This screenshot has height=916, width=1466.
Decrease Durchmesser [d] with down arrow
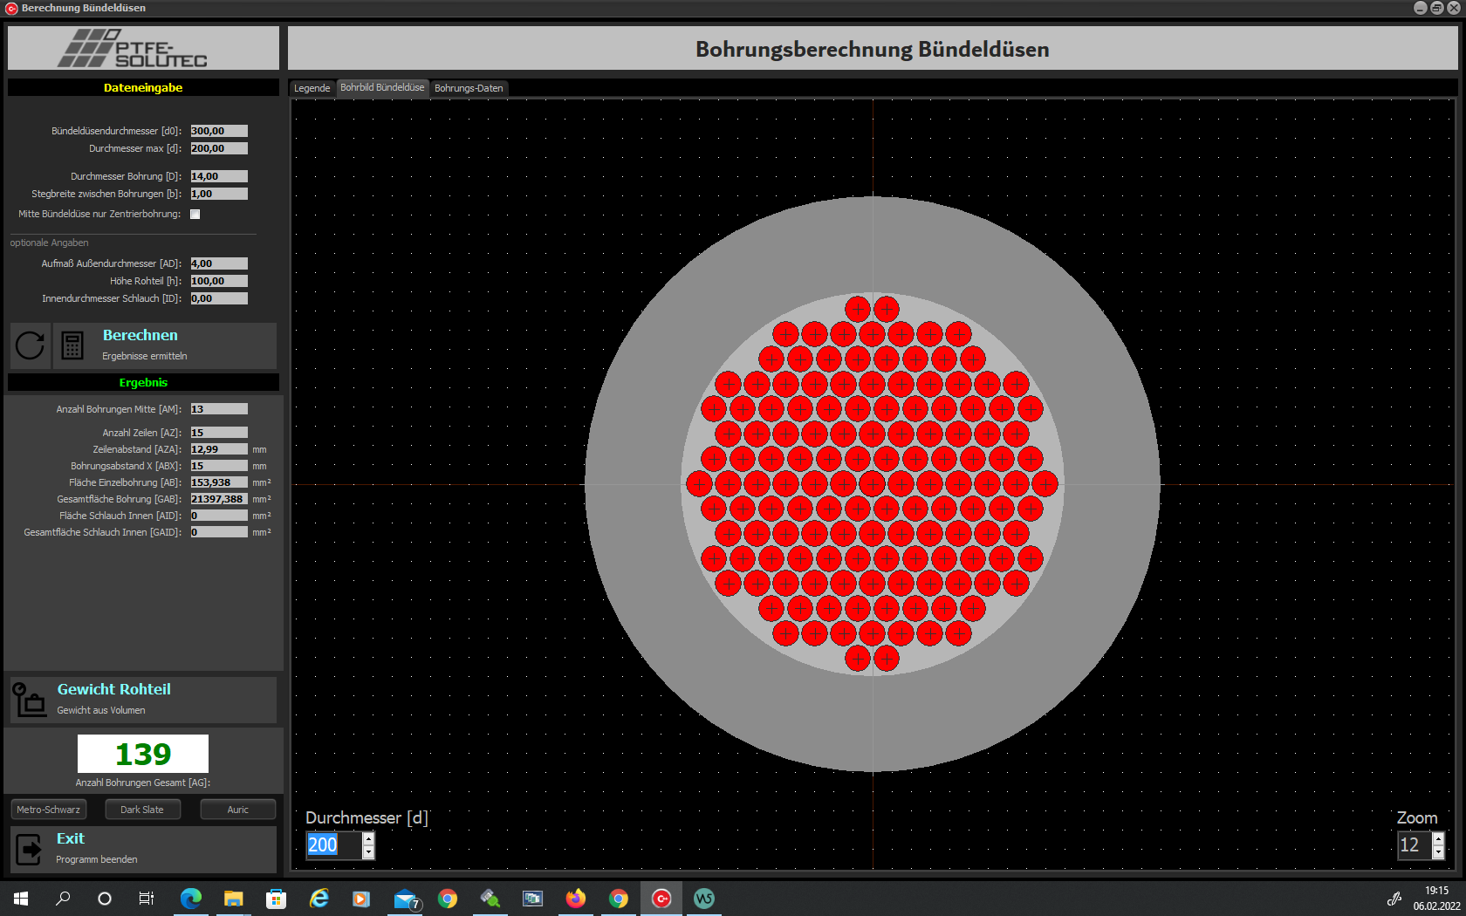pyautogui.click(x=368, y=852)
